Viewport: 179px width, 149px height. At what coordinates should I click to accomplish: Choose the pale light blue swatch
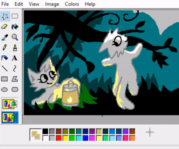[112, 138]
